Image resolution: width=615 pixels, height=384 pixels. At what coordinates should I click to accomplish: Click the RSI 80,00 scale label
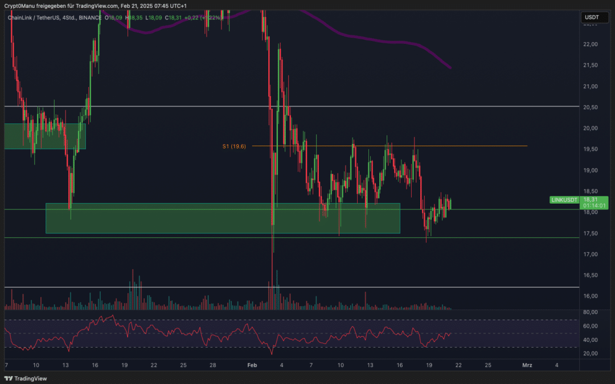[591, 312]
